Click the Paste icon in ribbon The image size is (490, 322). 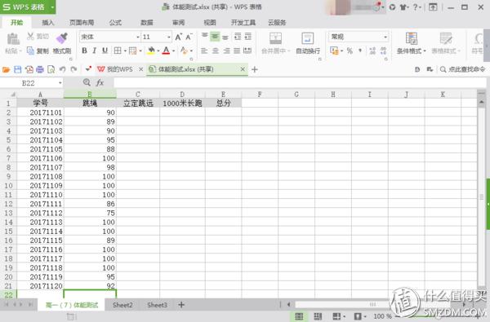point(13,39)
